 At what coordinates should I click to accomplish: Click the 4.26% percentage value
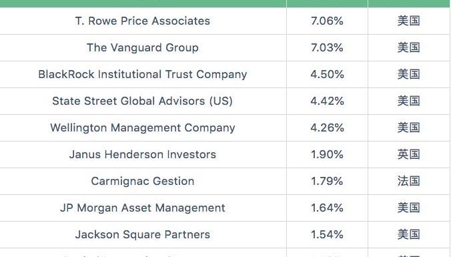point(327,128)
